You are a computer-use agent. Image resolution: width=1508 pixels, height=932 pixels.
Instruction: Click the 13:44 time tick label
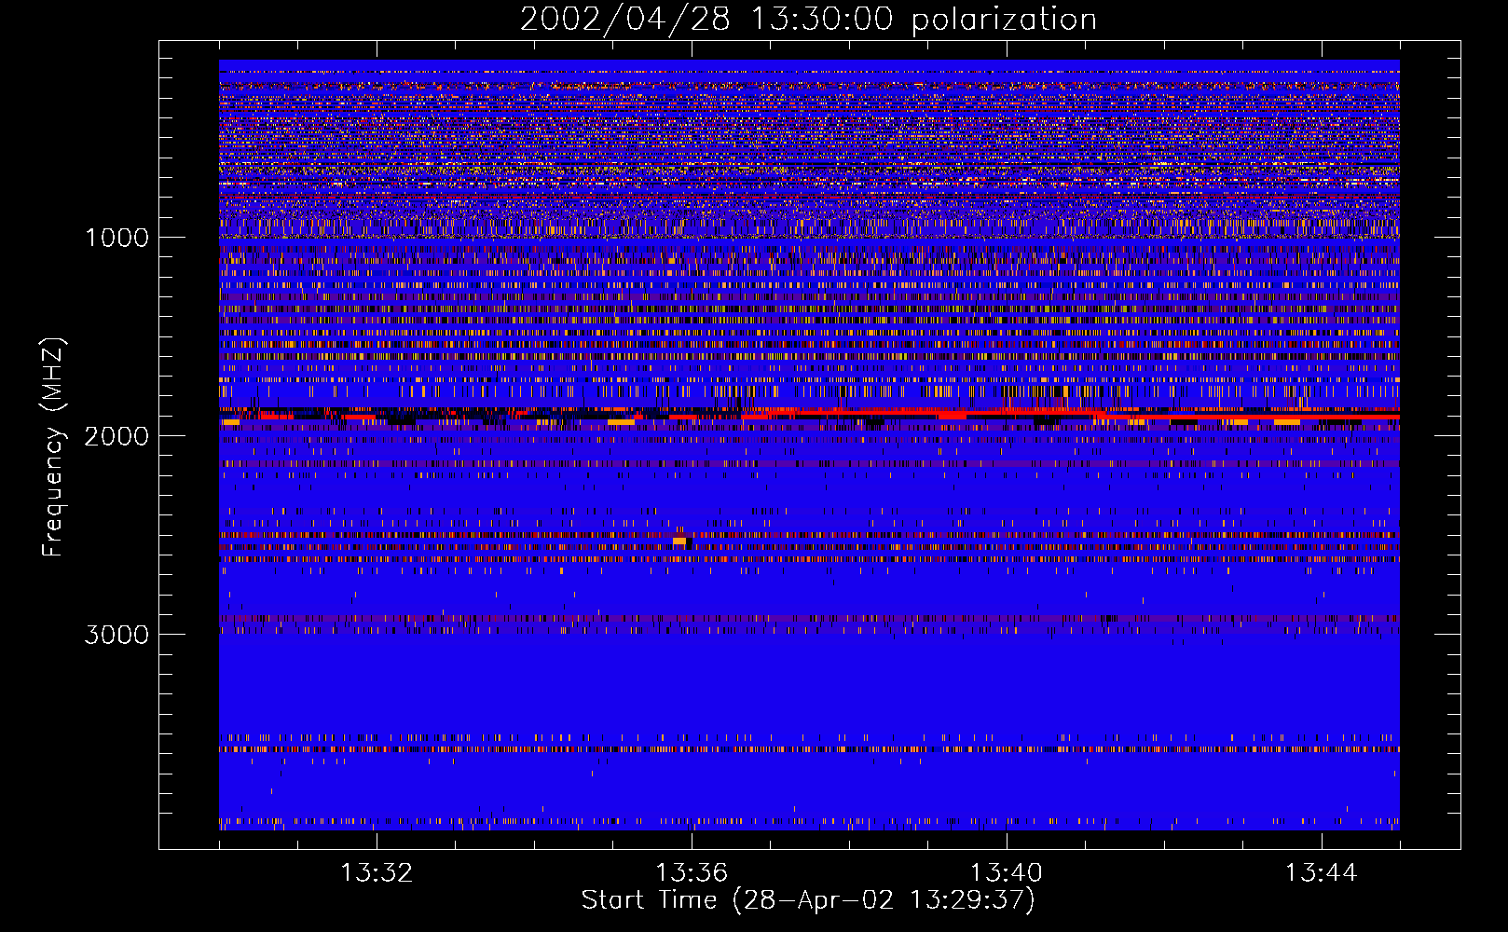(1322, 873)
